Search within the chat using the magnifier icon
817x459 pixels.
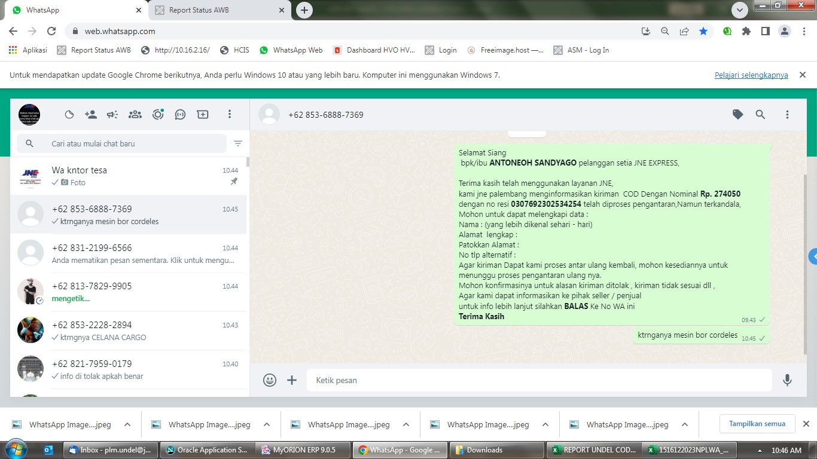pyautogui.click(x=760, y=114)
